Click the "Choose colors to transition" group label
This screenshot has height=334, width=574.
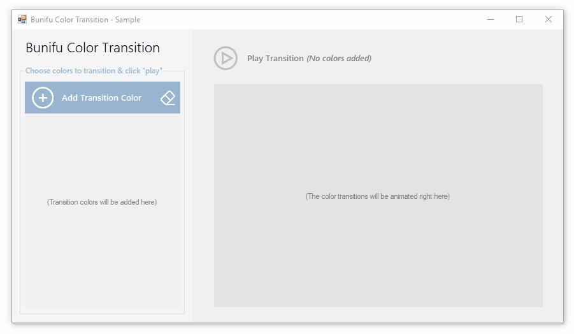(94, 71)
